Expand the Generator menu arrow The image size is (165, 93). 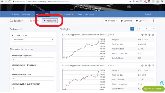coord(33,14)
